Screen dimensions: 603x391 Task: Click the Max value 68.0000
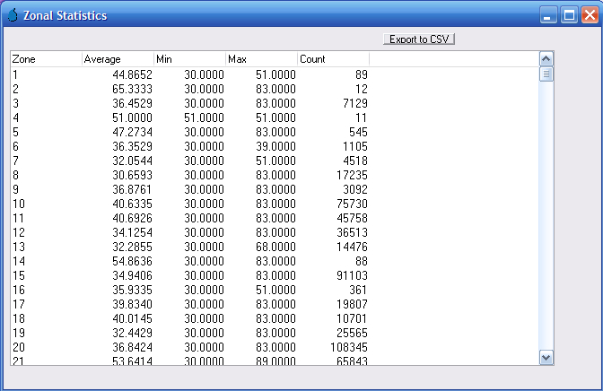pos(275,247)
